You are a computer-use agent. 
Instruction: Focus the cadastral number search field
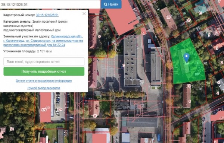tap(50, 4)
